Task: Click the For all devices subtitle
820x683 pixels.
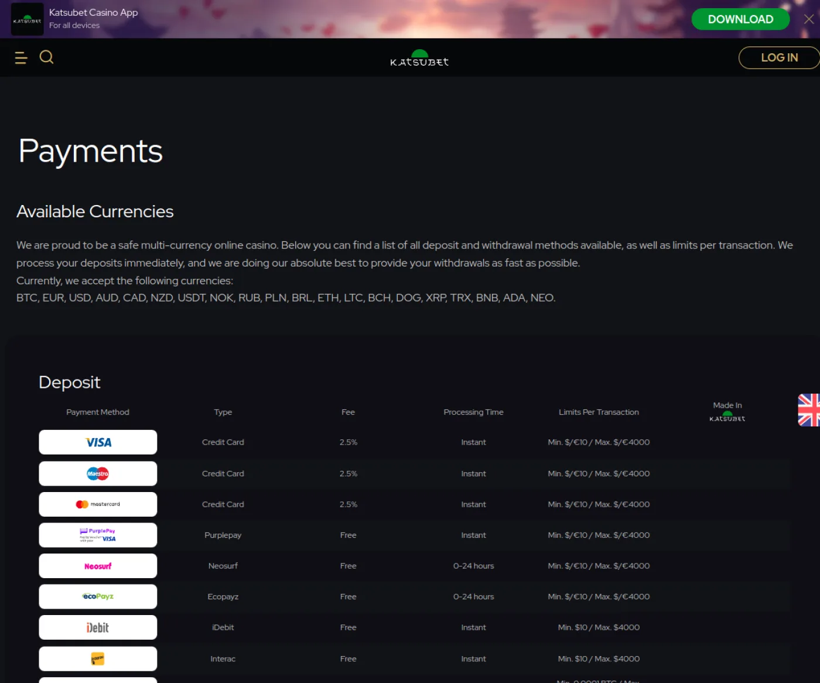Action: 74,25
